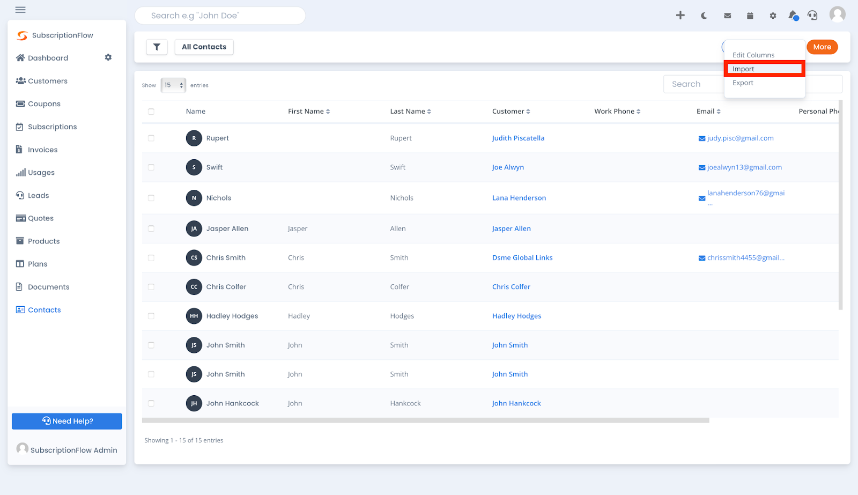Open Customers in sidebar
The height and width of the screenshot is (495, 858).
42,81
